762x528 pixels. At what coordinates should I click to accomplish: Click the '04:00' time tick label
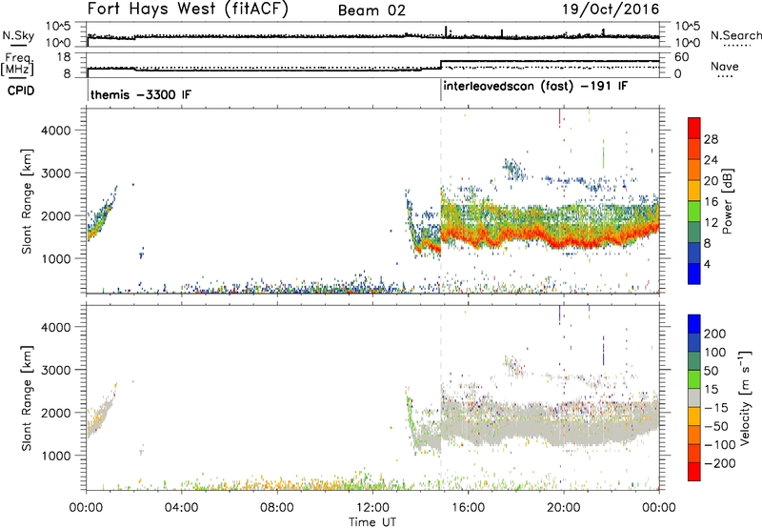pos(181,508)
